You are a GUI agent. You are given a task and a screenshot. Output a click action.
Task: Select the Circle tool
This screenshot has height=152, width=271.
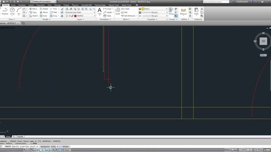pos(12,11)
